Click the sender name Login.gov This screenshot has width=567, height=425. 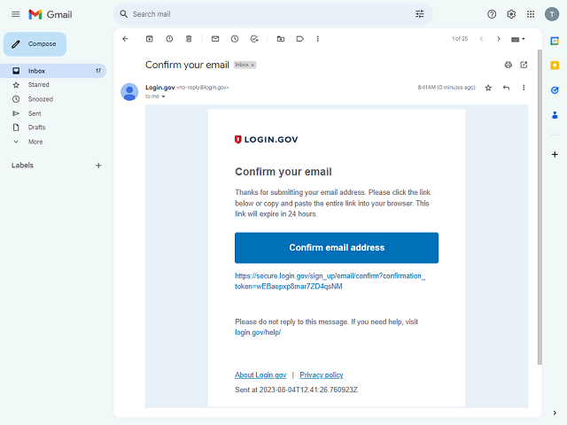[x=159, y=88]
